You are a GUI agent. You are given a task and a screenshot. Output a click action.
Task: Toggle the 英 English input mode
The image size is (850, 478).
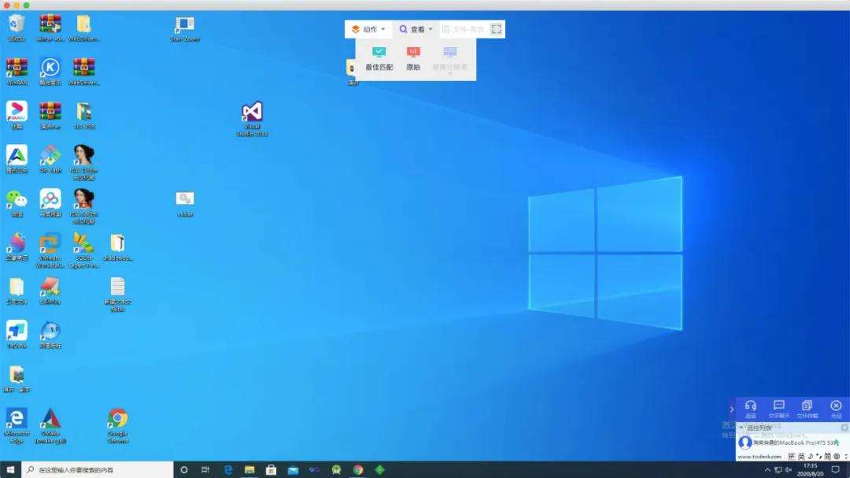(x=801, y=456)
